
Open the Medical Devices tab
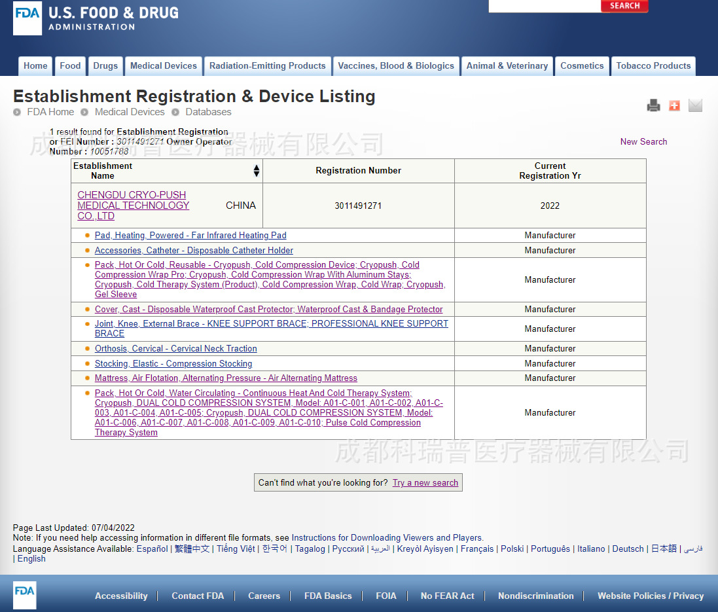pyautogui.click(x=164, y=66)
